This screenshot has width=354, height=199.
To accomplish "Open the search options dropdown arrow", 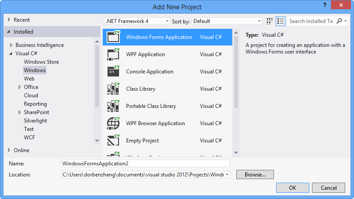I will pyautogui.click(x=346, y=21).
